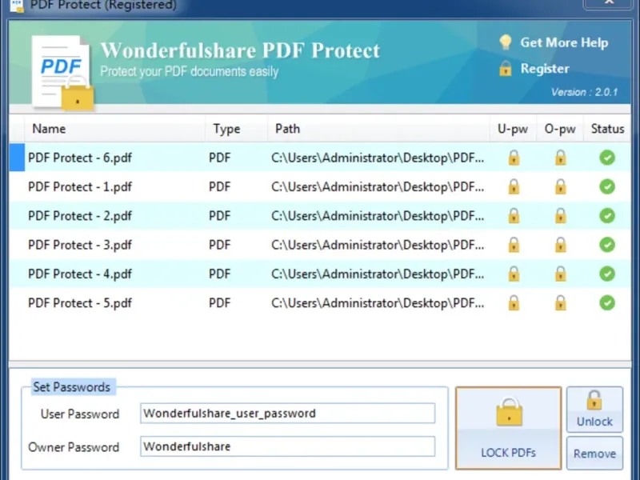Select file PDF Protect - 4.pdf
Image resolution: width=640 pixels, height=480 pixels.
pos(80,274)
